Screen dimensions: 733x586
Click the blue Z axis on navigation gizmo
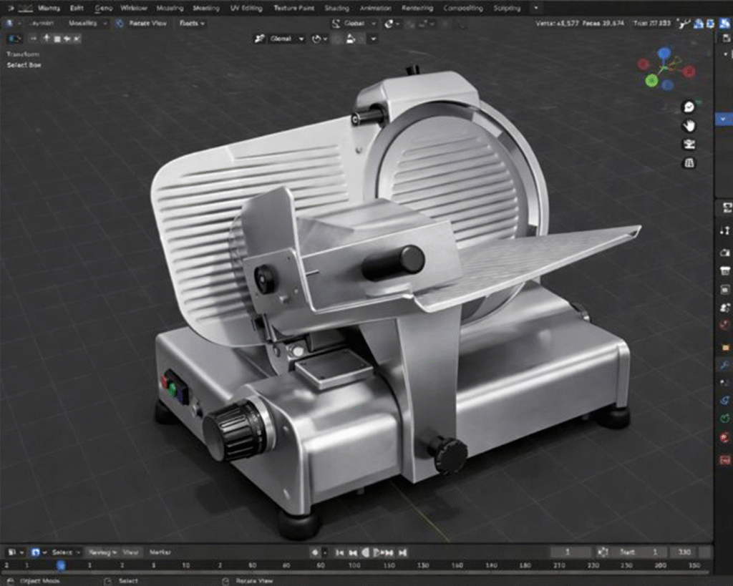click(664, 54)
